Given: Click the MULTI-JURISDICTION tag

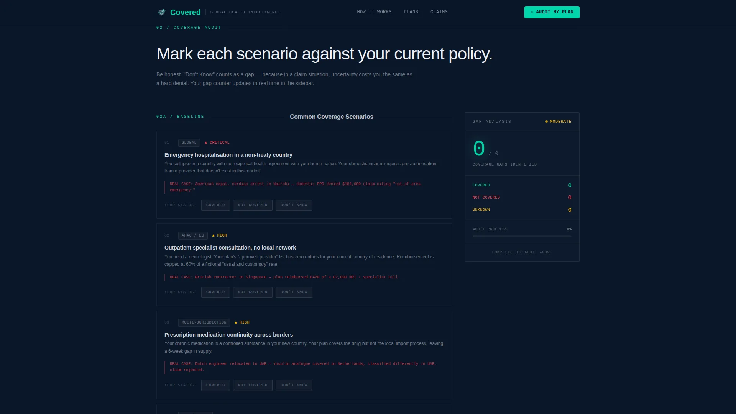Looking at the screenshot, I should coord(204,322).
